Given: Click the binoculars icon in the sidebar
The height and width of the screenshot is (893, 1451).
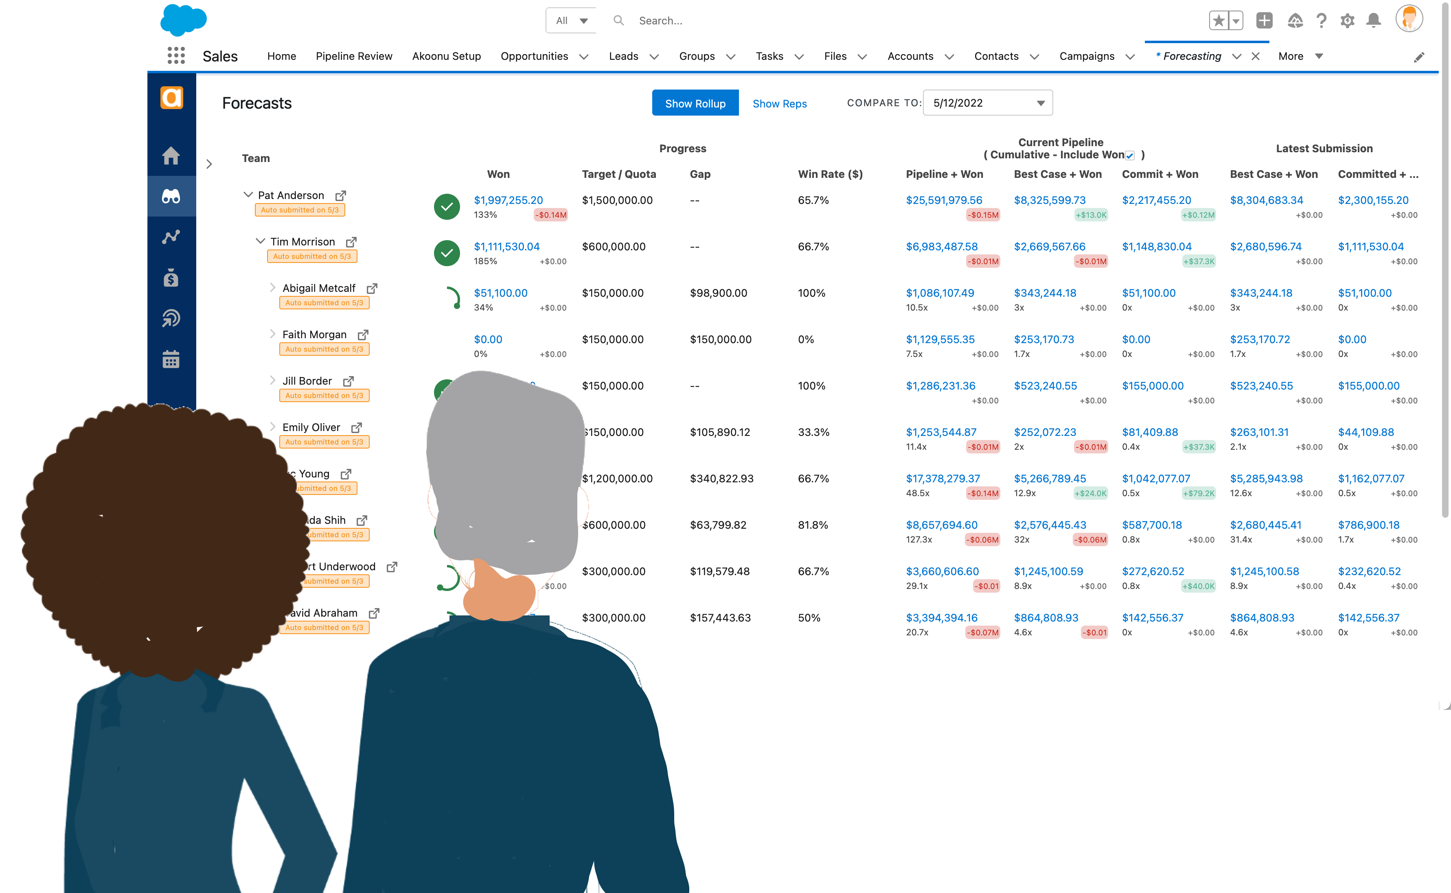Looking at the screenshot, I should pos(171,197).
